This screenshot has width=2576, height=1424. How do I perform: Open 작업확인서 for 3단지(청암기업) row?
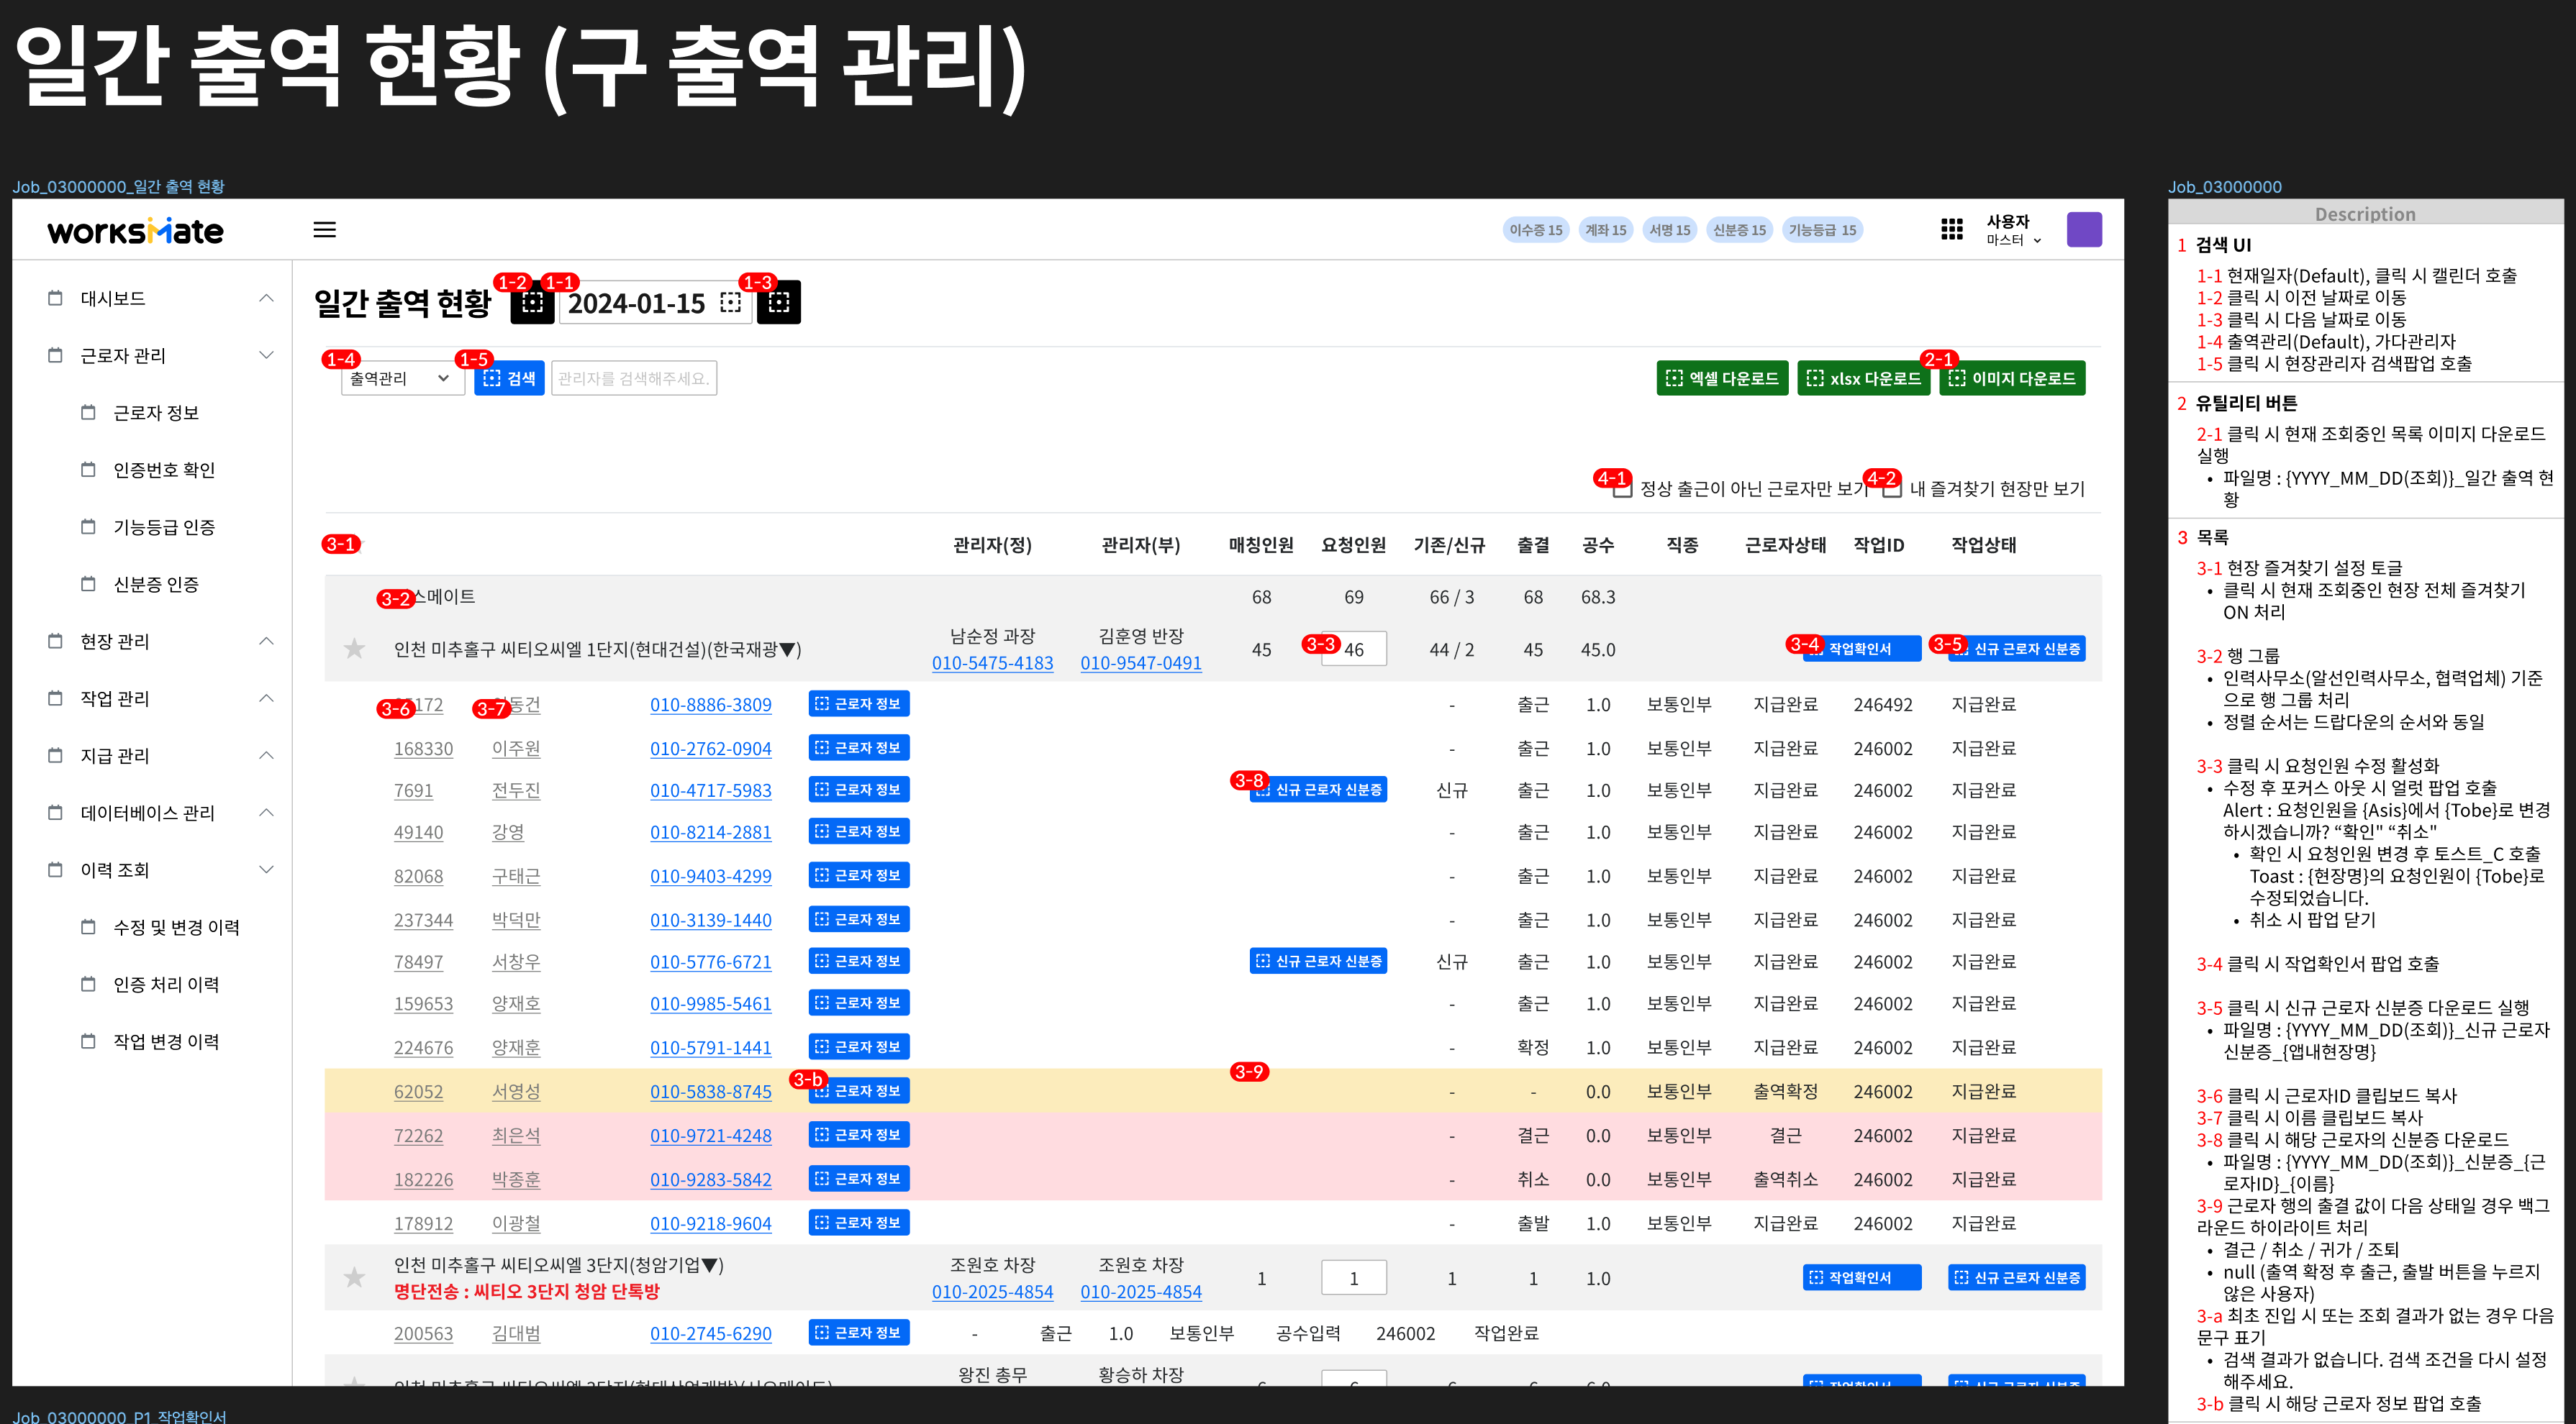(1861, 1277)
